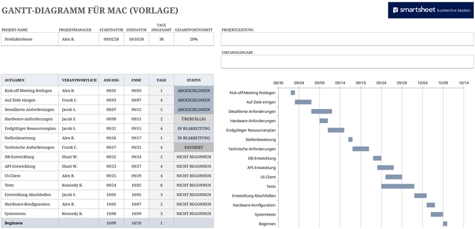
Task: Click the Stellenbesetzung Gantt bar
Action: coord(350,139)
